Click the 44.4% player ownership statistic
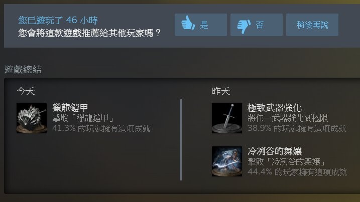 click(297, 172)
